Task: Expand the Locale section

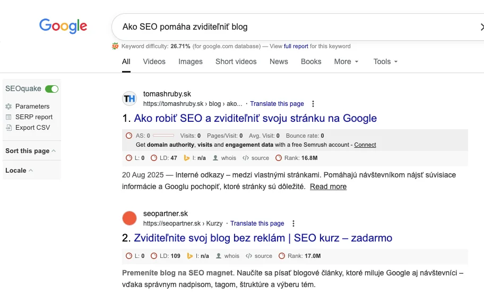Action: (x=19, y=171)
